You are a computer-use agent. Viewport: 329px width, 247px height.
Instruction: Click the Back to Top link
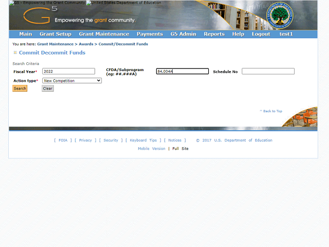tap(271, 111)
